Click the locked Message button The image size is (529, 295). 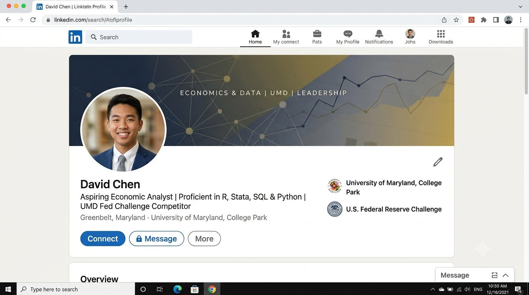coord(156,239)
